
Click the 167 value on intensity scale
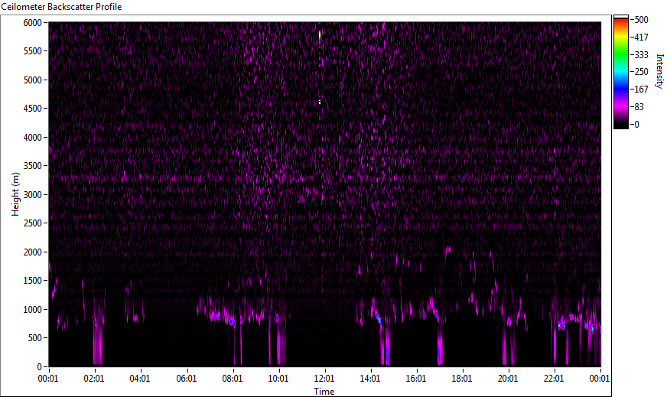[x=641, y=89]
